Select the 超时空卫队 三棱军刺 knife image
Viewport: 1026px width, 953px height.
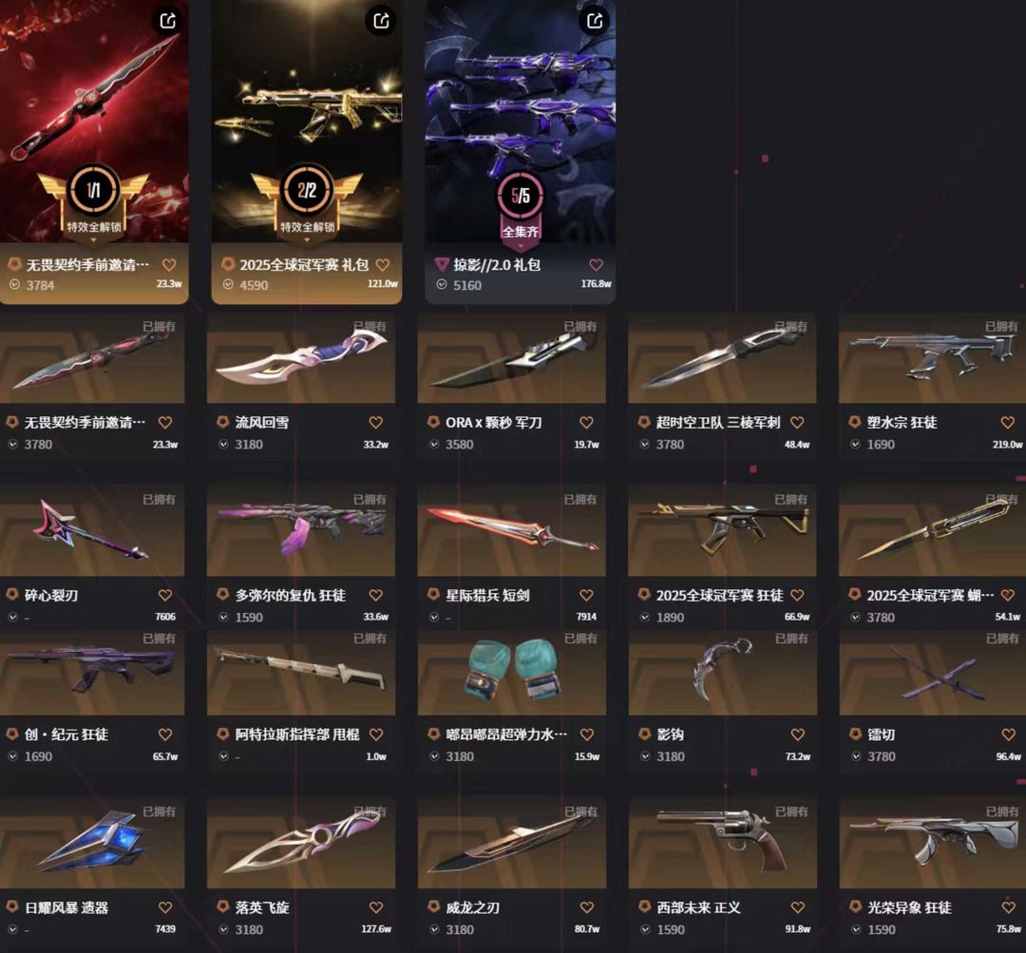722,359
